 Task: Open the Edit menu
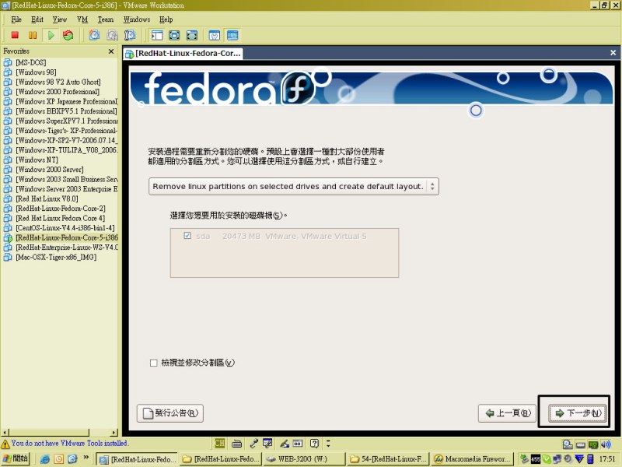tap(37, 19)
